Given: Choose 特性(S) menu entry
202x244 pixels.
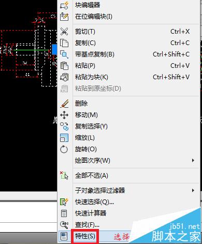Looking at the screenshot, I should pyautogui.click(x=85, y=236).
